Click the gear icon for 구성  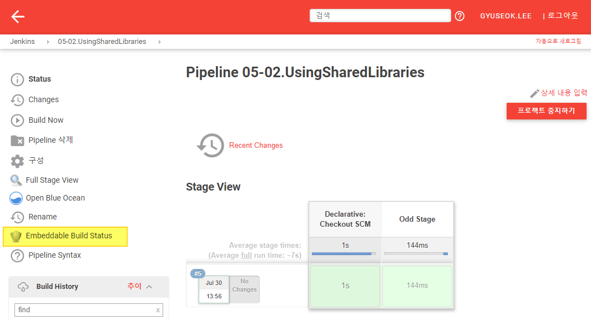point(18,161)
